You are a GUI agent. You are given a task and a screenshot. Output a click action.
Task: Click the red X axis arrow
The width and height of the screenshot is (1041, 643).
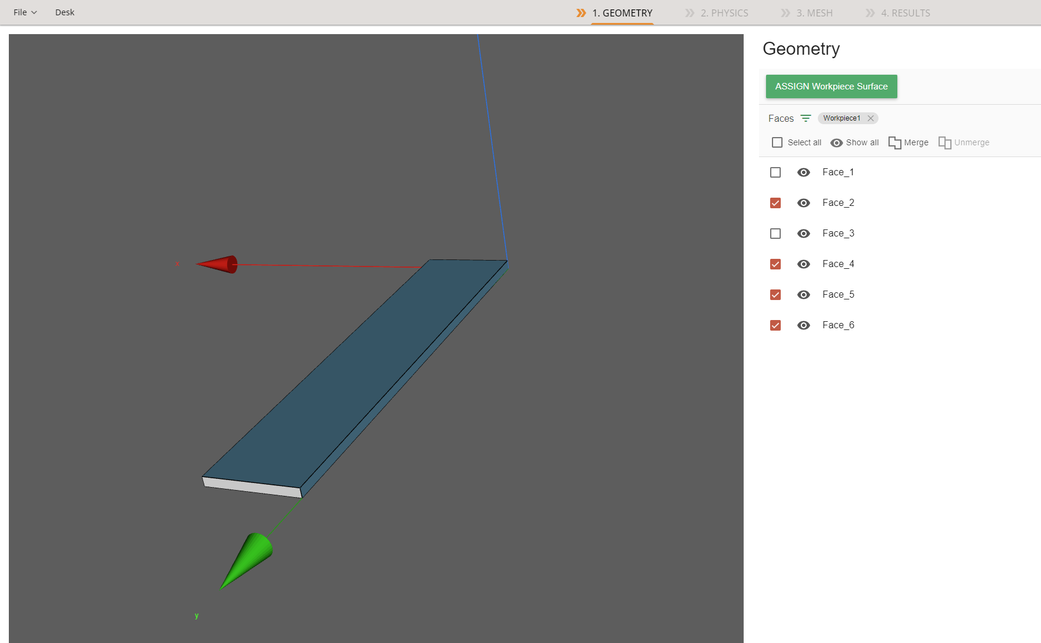[219, 264]
